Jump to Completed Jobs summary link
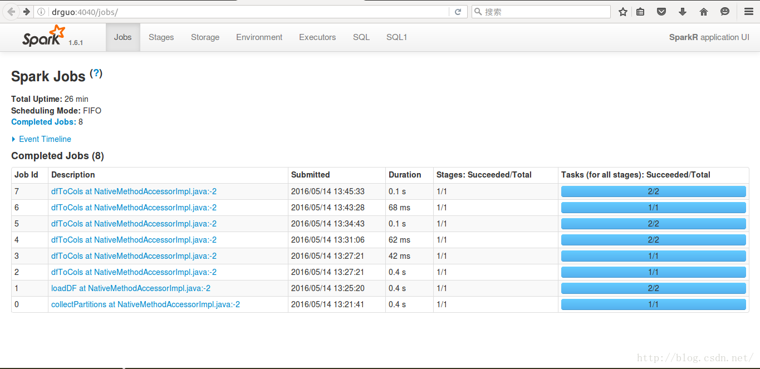 (x=43, y=122)
